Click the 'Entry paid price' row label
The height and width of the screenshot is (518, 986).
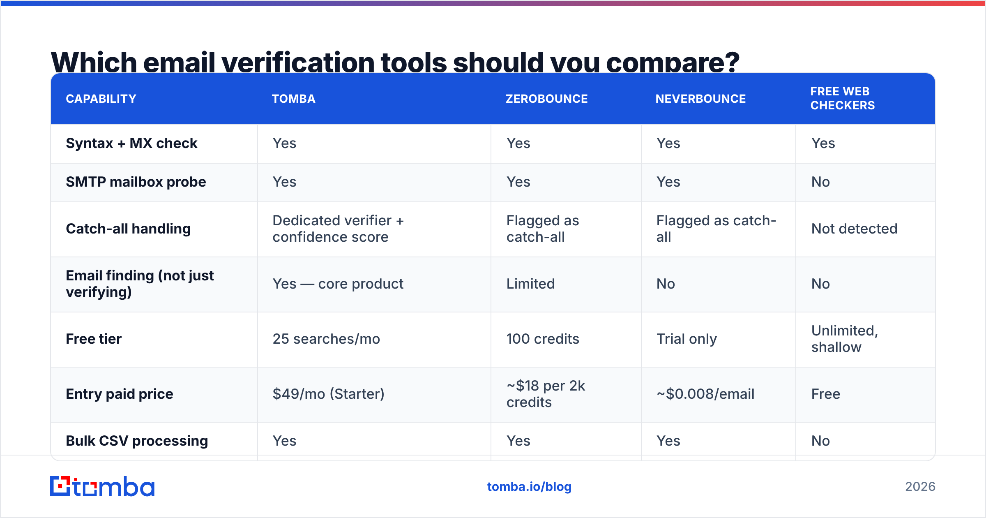pyautogui.click(x=120, y=394)
